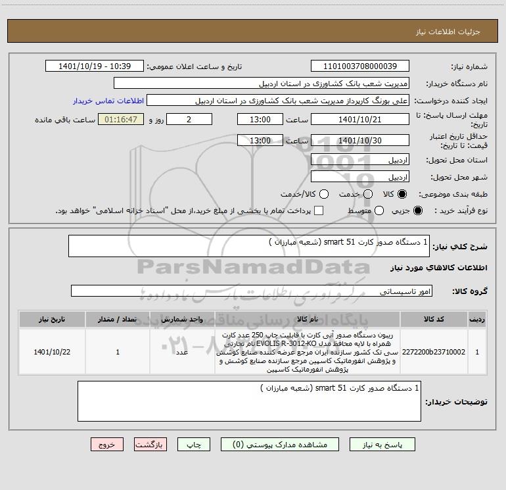Click the نام کالا column header

(308, 319)
